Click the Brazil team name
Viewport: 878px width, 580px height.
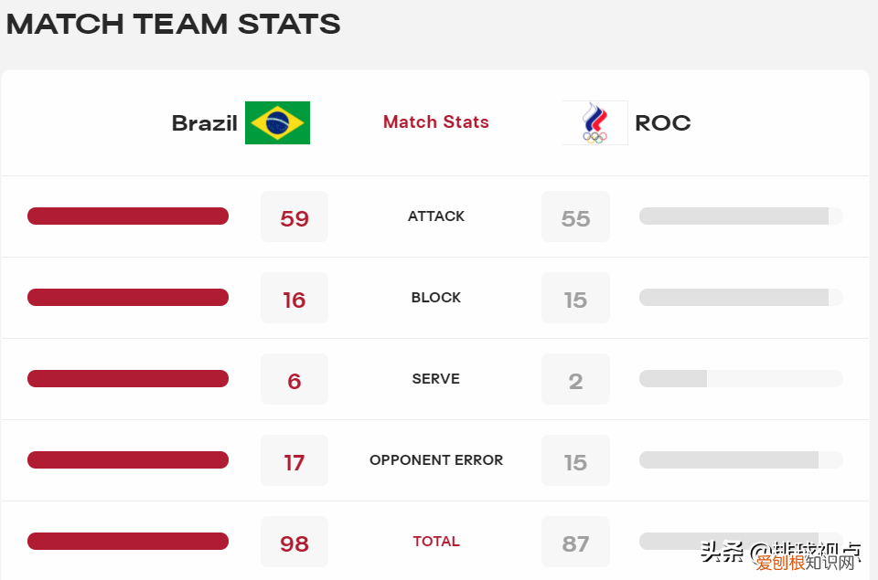click(204, 123)
